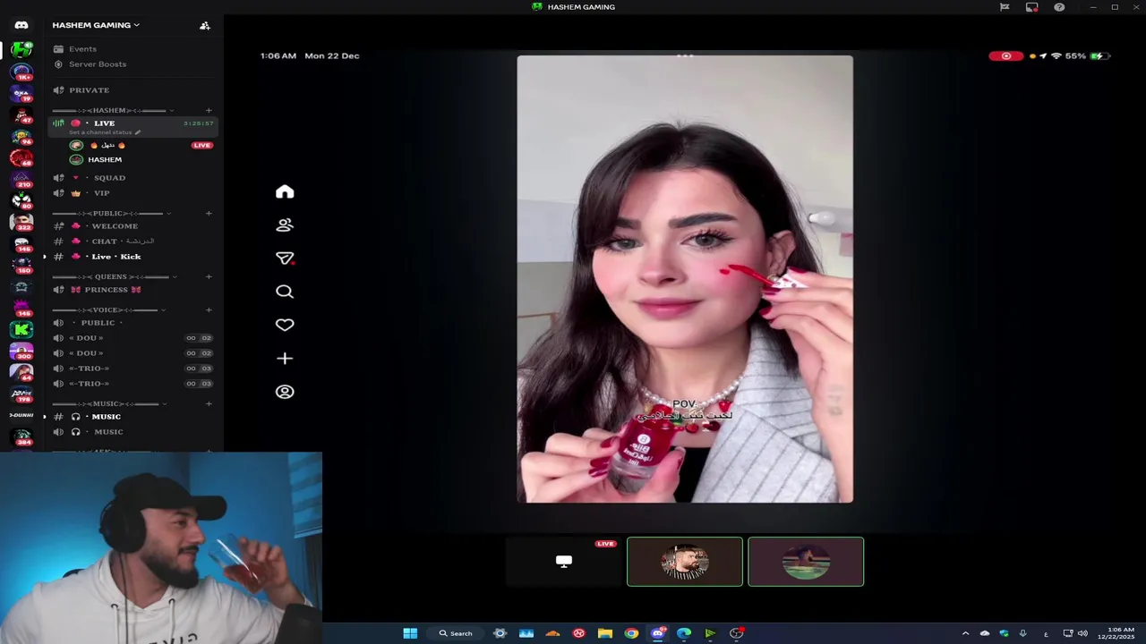Click the streamed video of woman with lipstick
Viewport: 1146px width, 644px height.
click(685, 279)
